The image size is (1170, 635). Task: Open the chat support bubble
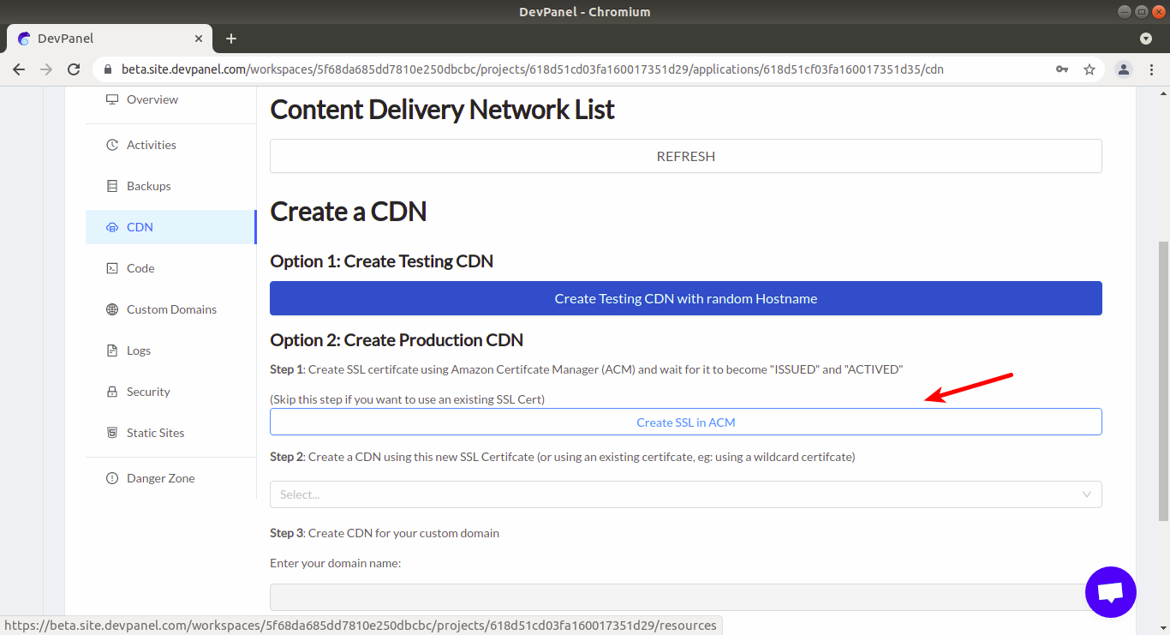(1111, 592)
